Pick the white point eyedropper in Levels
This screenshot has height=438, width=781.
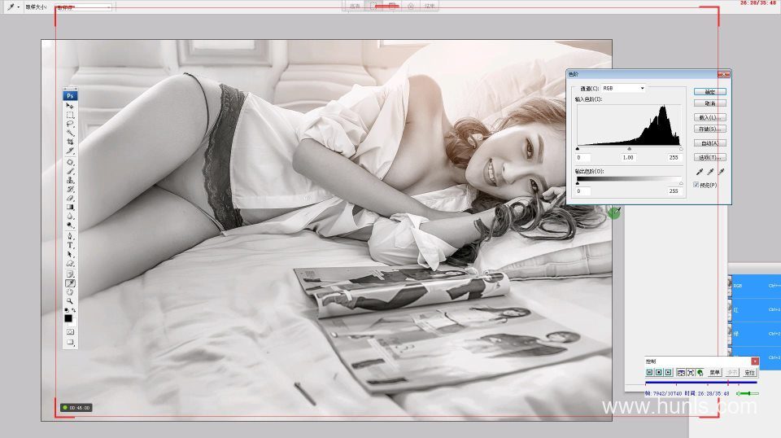point(721,172)
